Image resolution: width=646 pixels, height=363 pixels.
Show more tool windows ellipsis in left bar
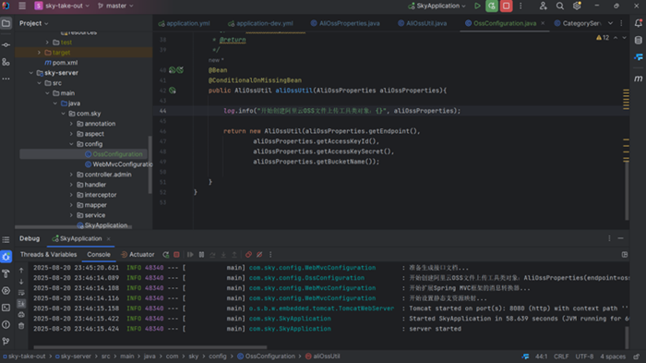6,79
